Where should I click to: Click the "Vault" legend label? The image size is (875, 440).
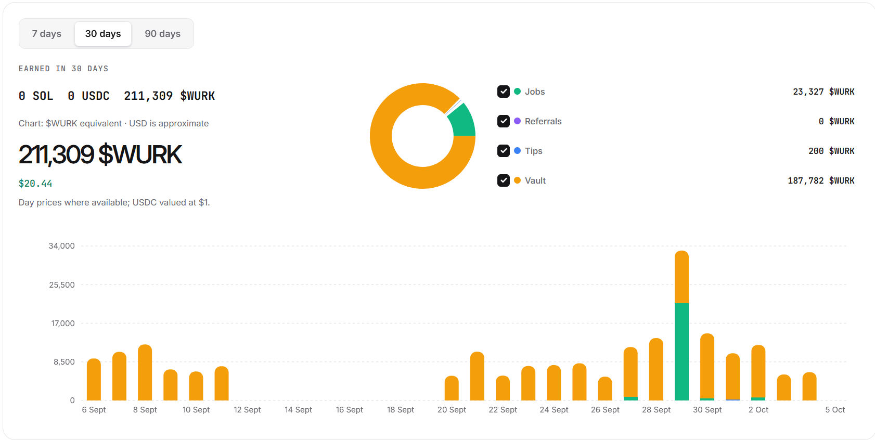(x=535, y=180)
